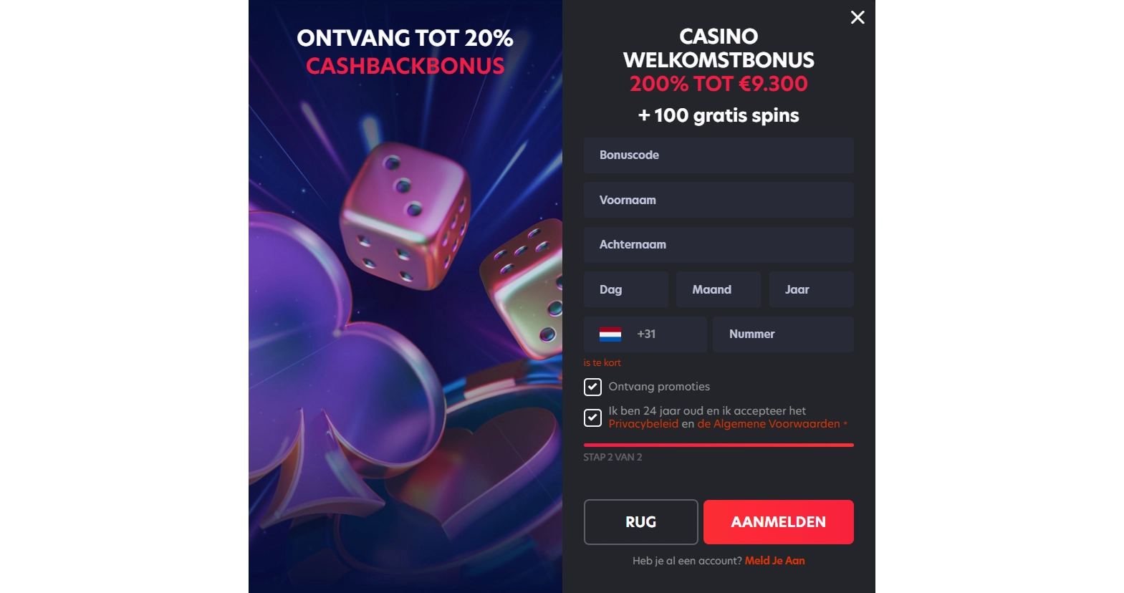Go back with the RUG button
Screen dimensions: 1124x593
[641, 522]
